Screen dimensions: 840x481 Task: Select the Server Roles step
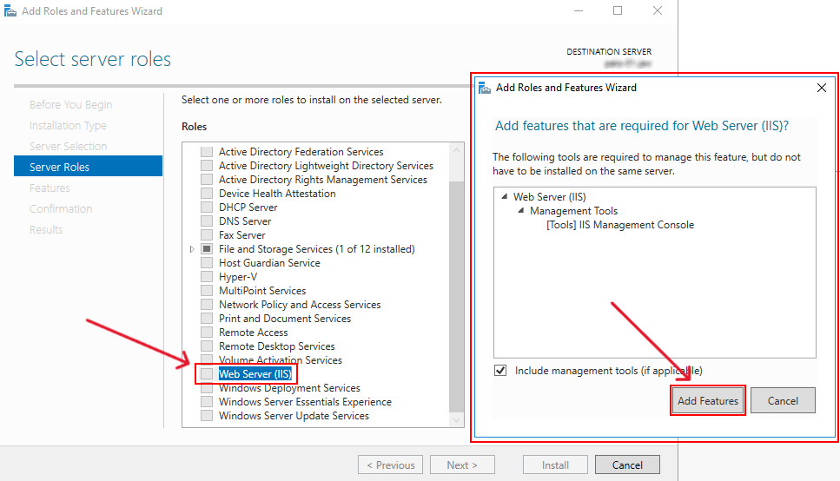tap(88, 167)
